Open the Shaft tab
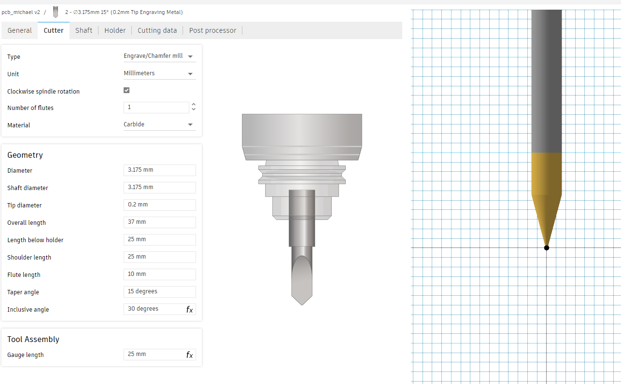 pos(84,30)
